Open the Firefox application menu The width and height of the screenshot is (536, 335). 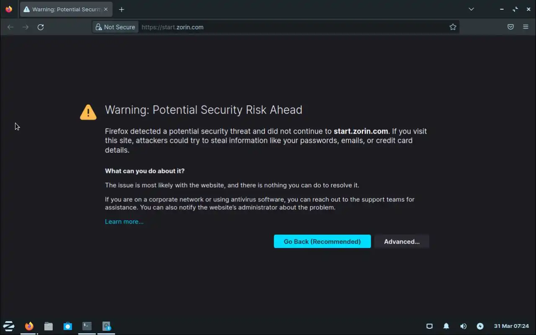pos(526,27)
